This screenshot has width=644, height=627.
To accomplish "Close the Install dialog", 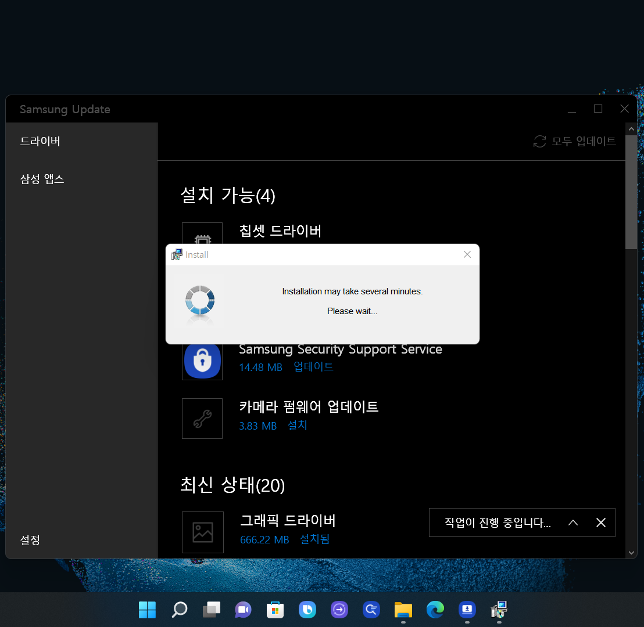I will [467, 254].
